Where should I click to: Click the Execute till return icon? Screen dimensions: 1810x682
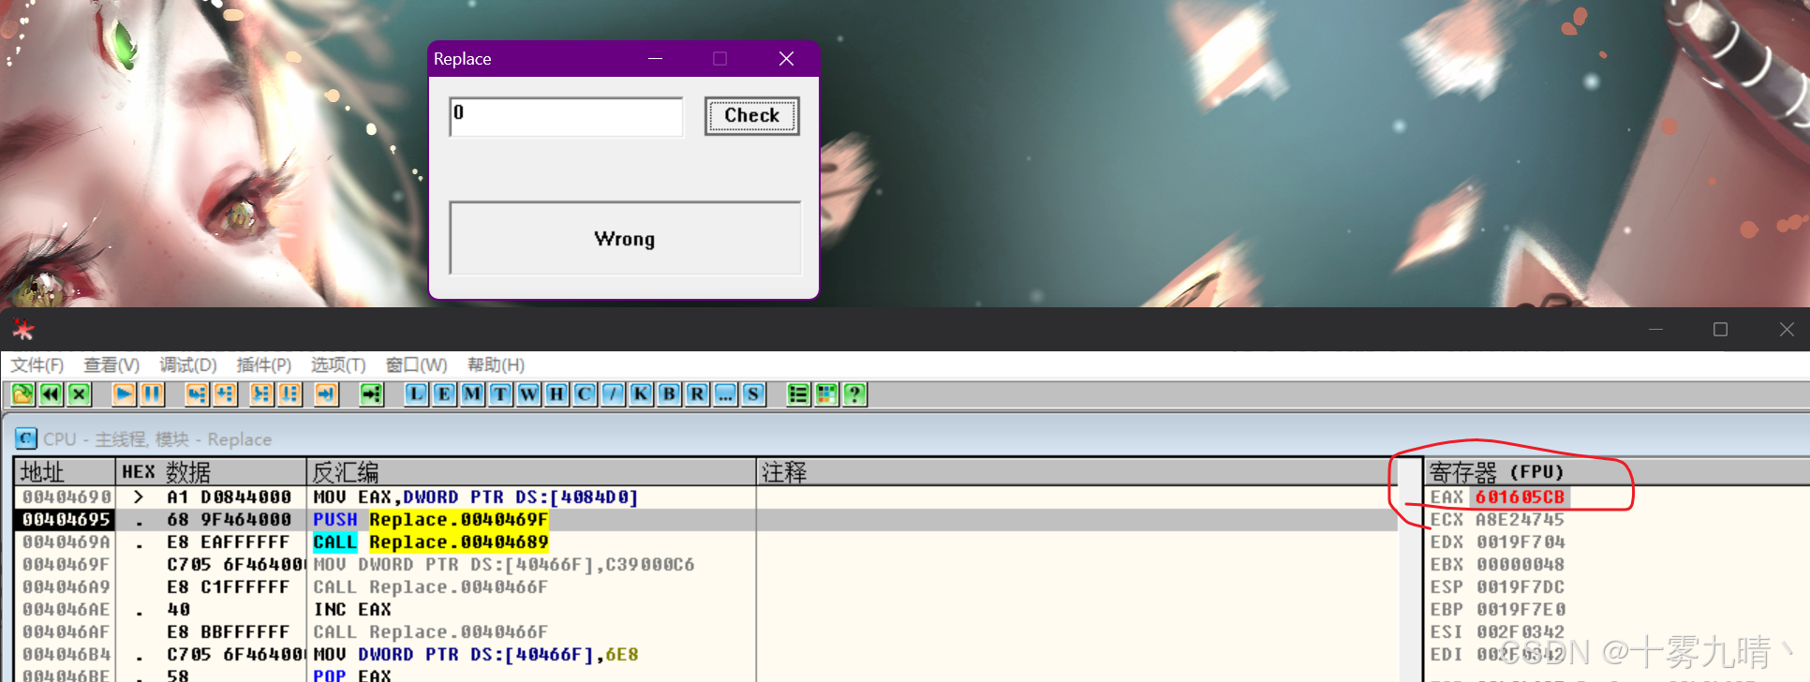click(326, 394)
